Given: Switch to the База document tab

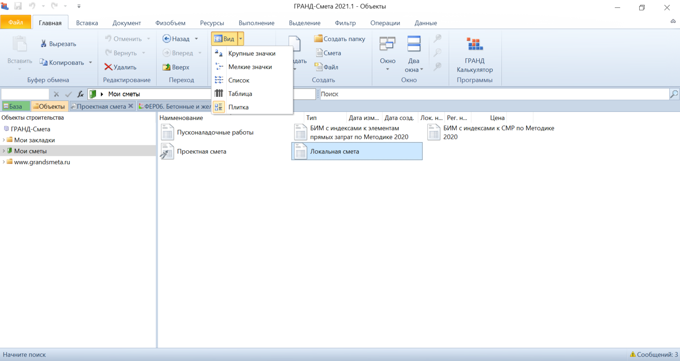Looking at the screenshot, I should pos(16,106).
